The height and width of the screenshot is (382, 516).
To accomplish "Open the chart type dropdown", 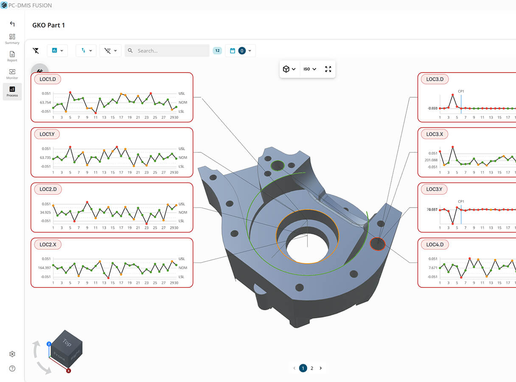I will coord(57,51).
